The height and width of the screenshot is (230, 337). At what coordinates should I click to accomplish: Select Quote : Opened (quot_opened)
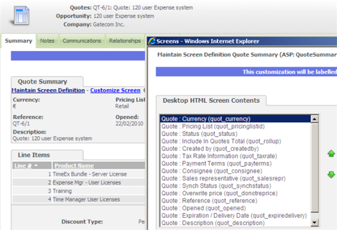coord(235,209)
